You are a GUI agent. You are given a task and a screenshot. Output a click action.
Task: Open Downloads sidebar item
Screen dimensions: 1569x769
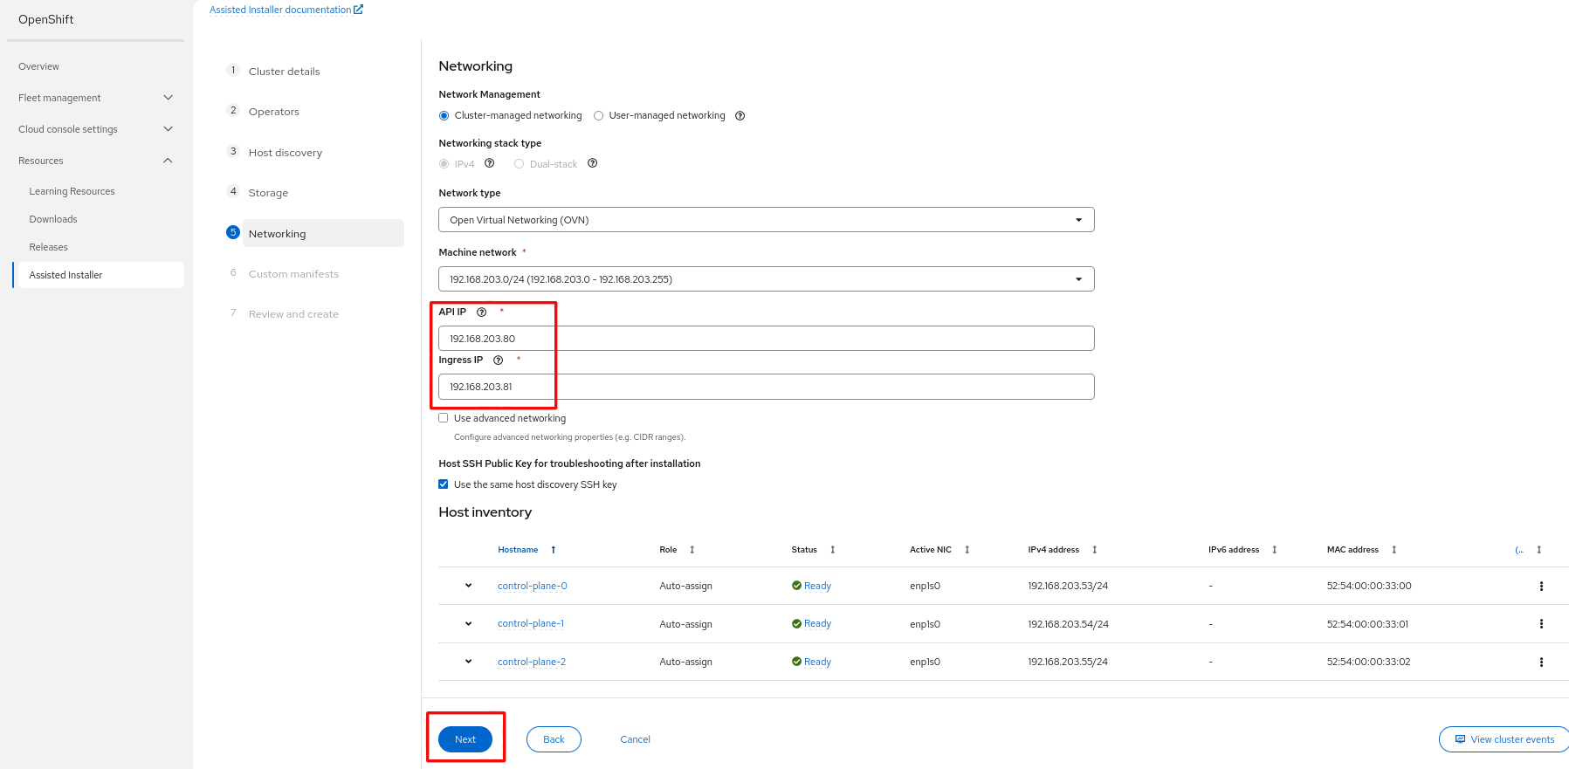[x=53, y=219]
